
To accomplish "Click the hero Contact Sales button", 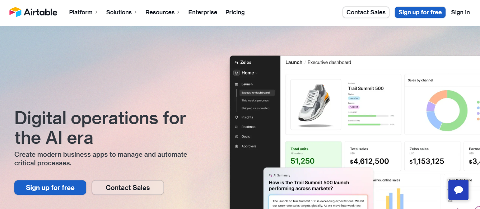I will (128, 188).
